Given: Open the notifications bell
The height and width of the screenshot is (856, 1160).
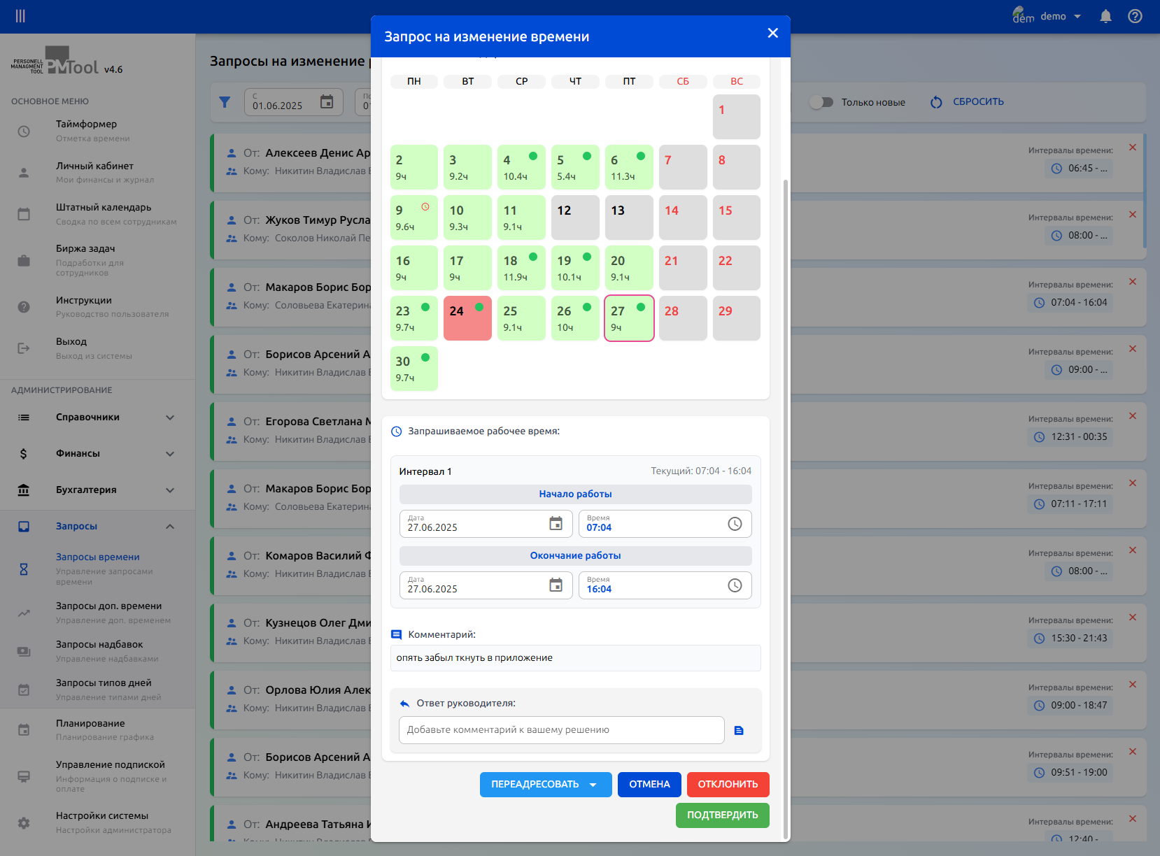Looking at the screenshot, I should [1105, 16].
